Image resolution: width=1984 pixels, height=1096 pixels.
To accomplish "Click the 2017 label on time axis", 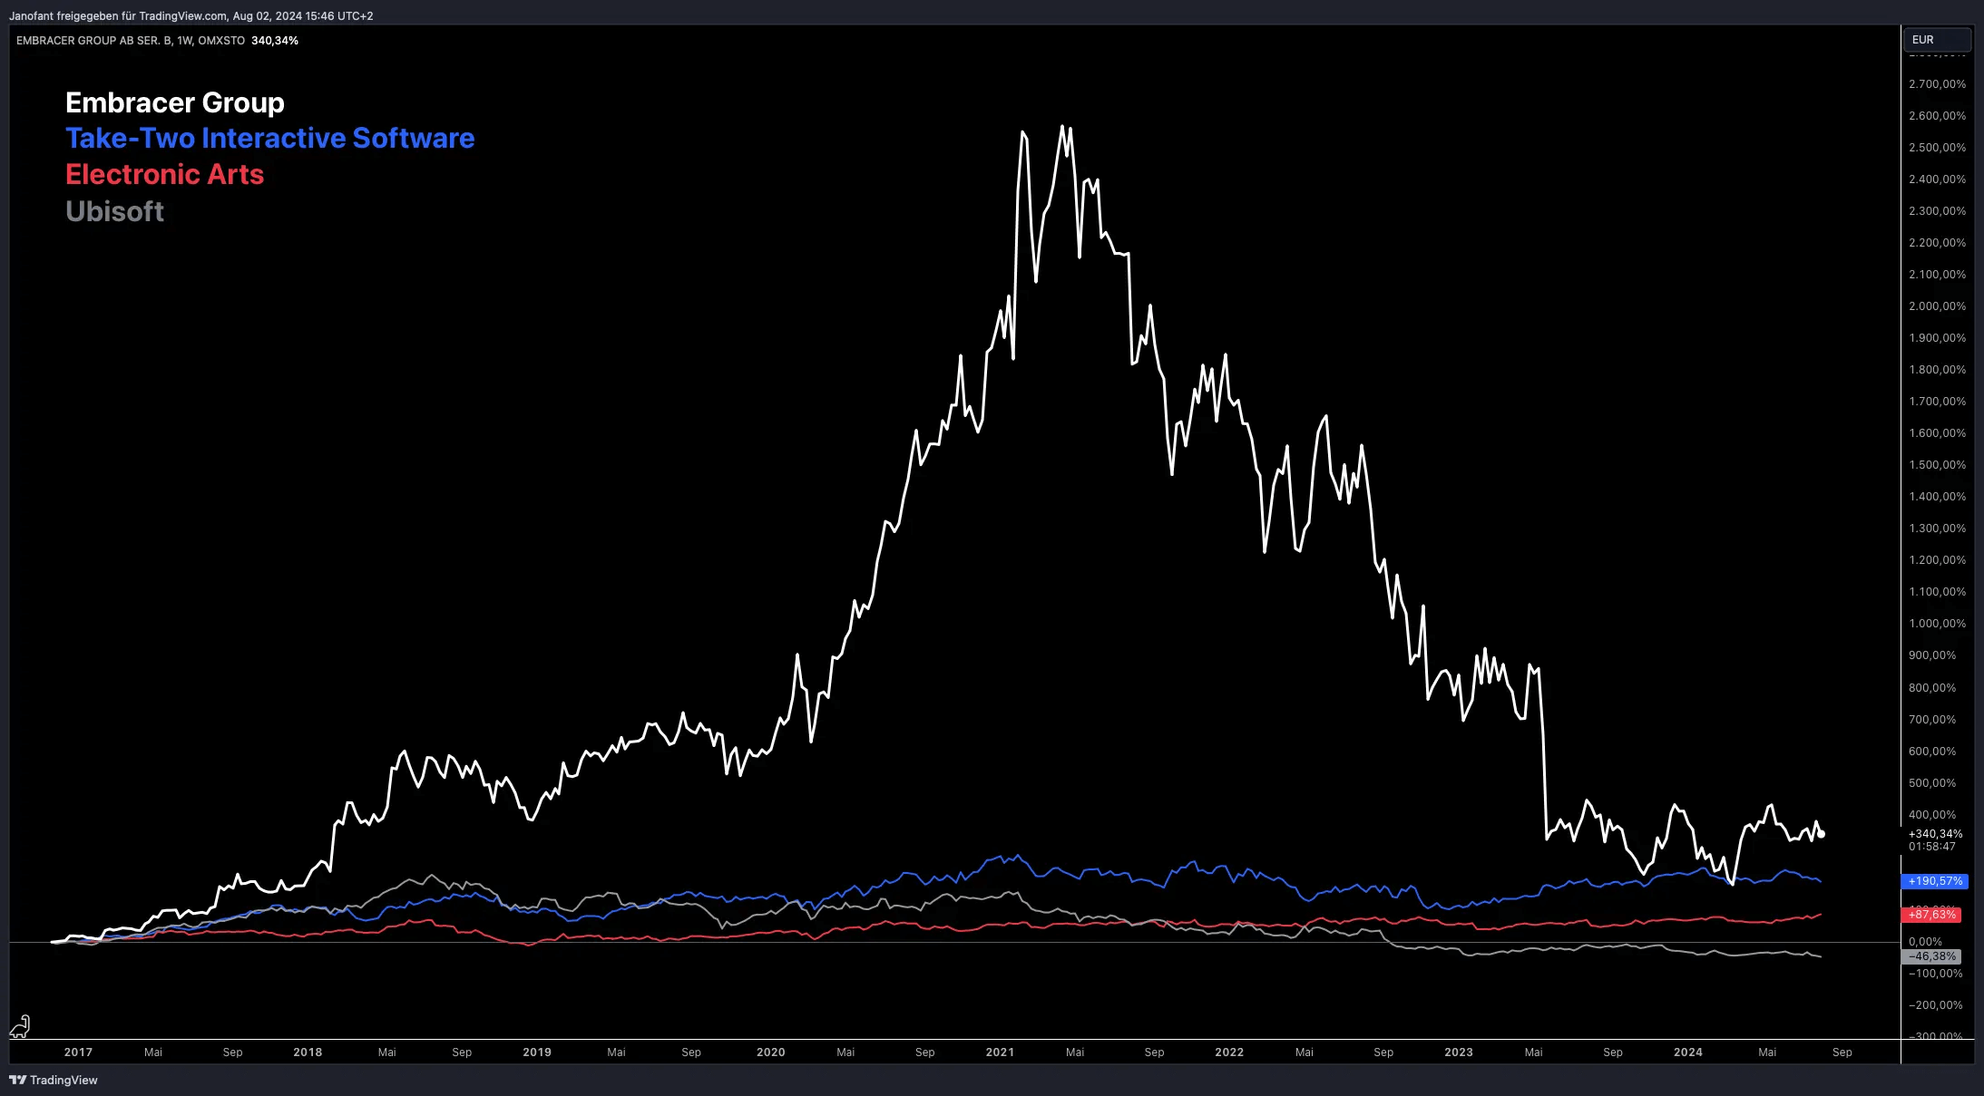I will coord(78,1052).
